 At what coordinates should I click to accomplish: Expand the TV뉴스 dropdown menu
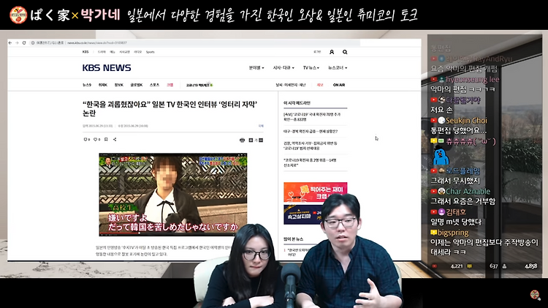coord(311,68)
